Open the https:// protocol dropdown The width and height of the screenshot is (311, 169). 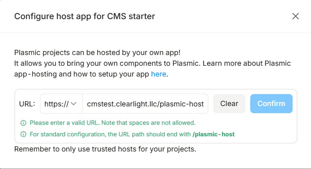click(61, 104)
